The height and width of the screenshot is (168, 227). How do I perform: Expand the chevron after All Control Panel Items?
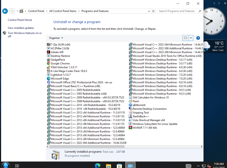tap(79, 11)
